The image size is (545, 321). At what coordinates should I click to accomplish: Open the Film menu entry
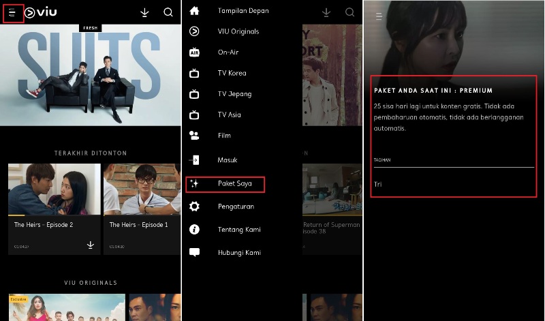224,136
